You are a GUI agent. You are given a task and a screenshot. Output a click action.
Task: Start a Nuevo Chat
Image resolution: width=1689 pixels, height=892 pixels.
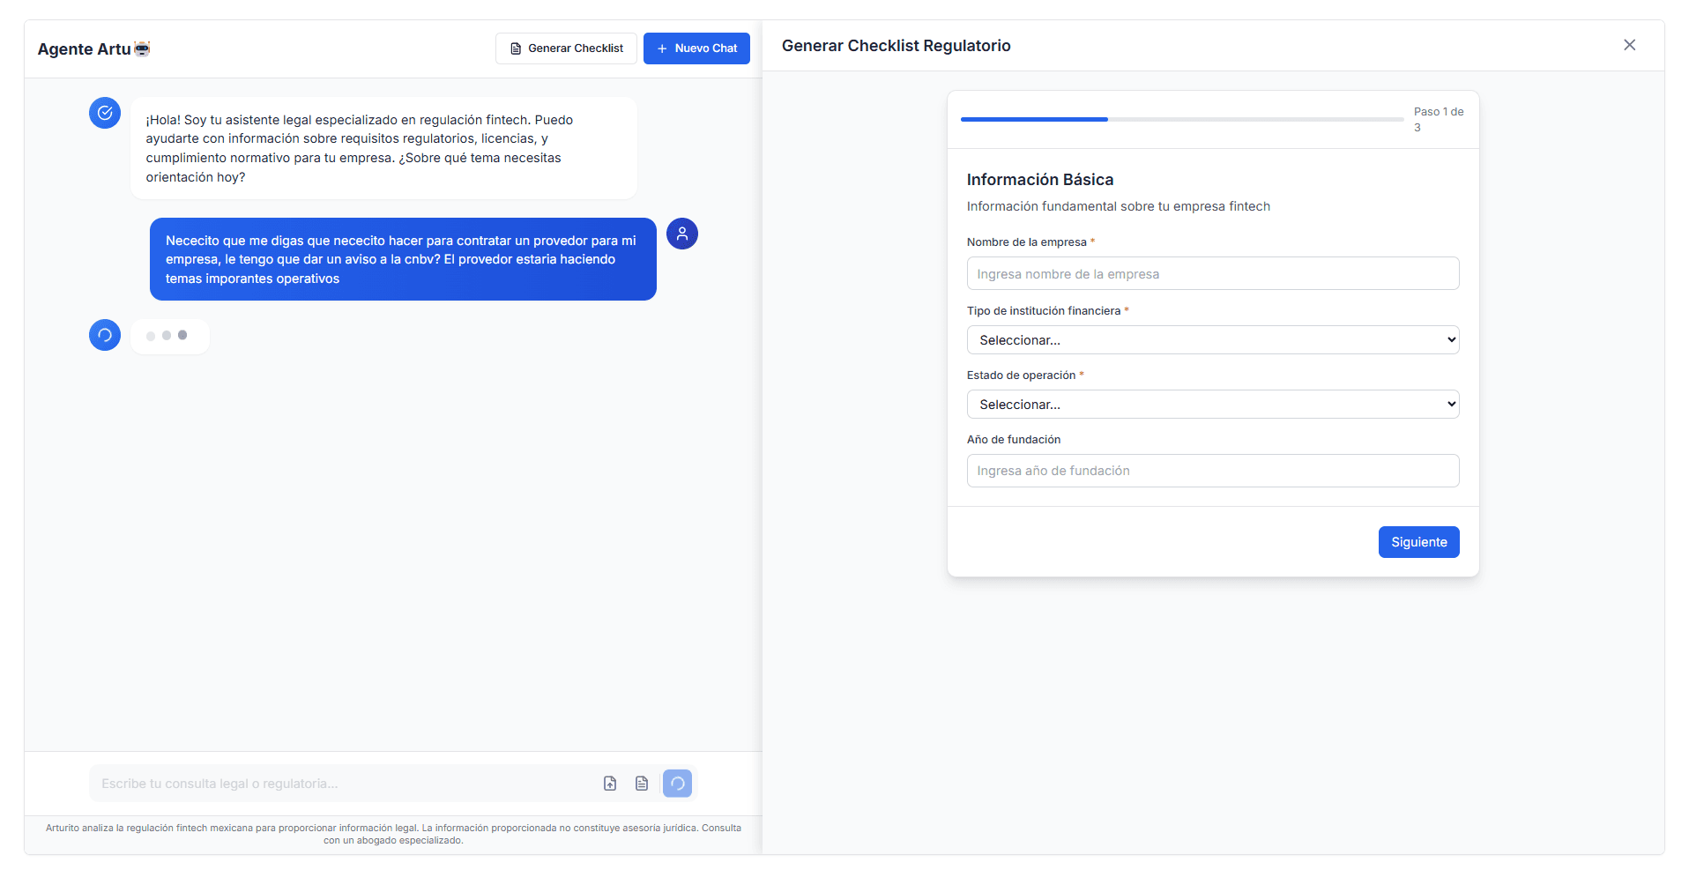696,48
